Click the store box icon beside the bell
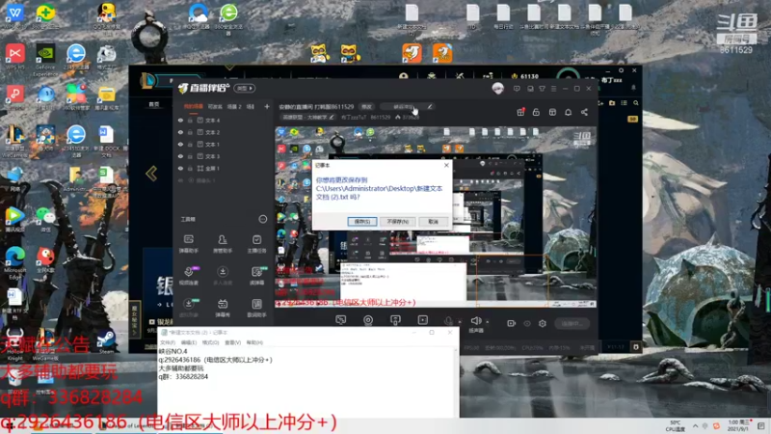 (x=552, y=112)
